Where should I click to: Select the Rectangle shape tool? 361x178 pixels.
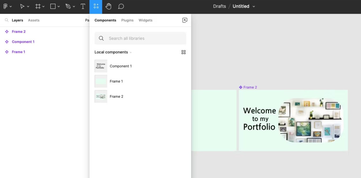(53, 6)
